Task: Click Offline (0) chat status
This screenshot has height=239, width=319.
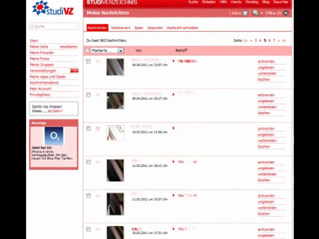Action: pyautogui.click(x=273, y=13)
